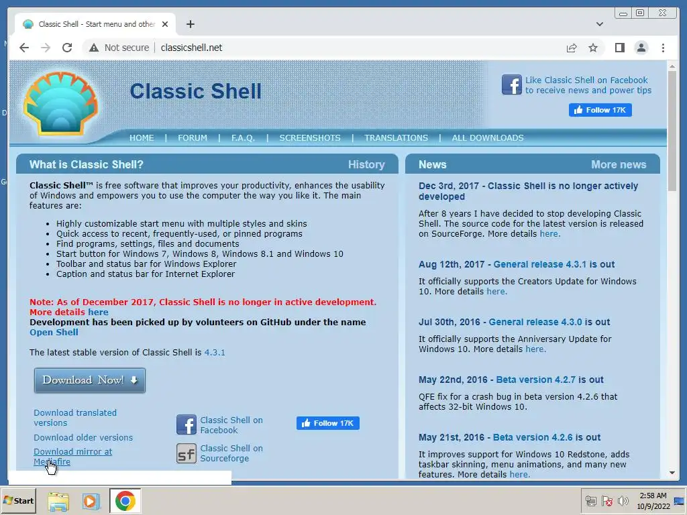The image size is (687, 515).
Task: Click the vertical scrollbar thumb
Action: (x=672, y=131)
